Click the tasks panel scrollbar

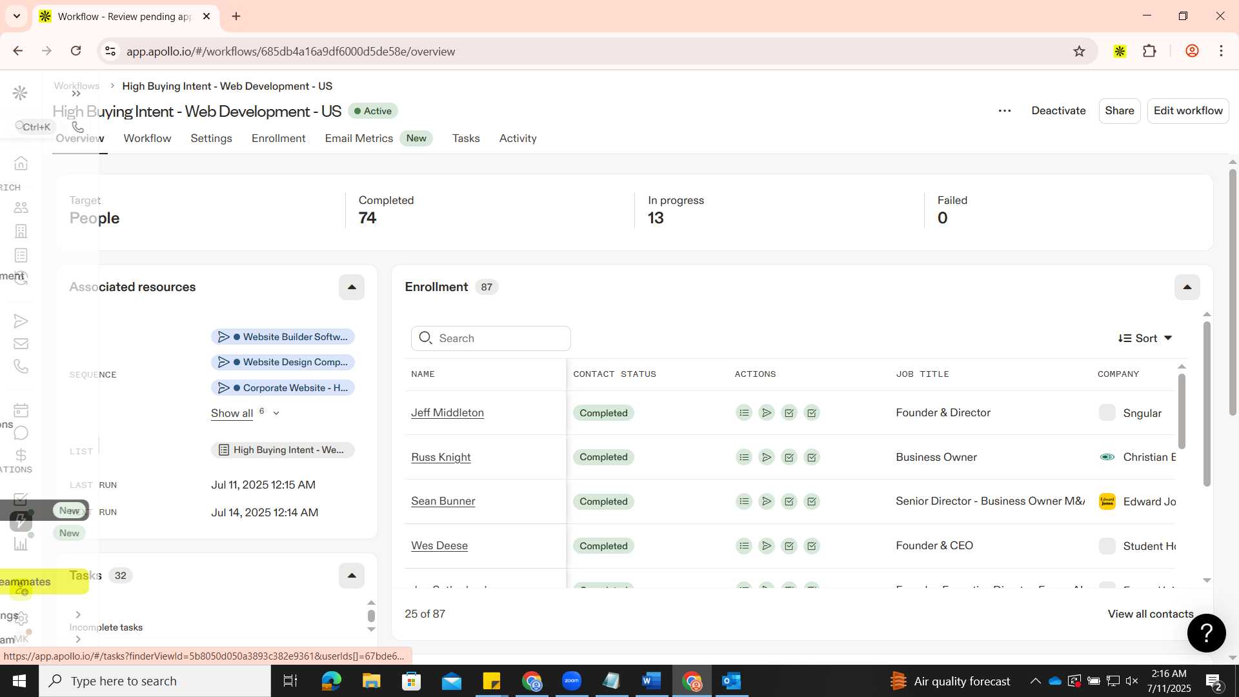(x=371, y=616)
